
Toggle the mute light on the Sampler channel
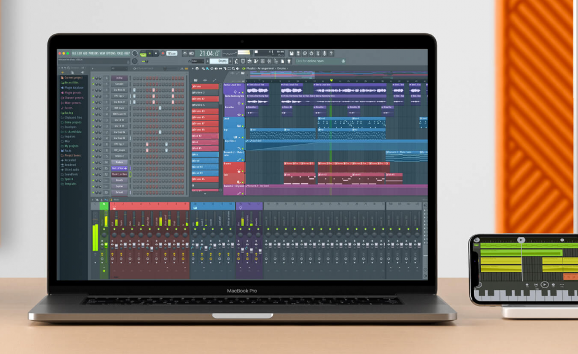pyautogui.click(x=93, y=84)
